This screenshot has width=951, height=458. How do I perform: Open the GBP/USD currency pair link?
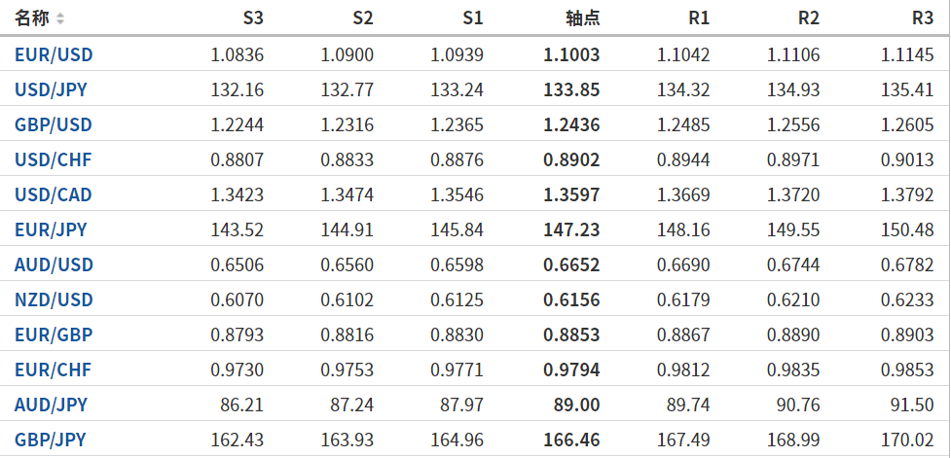click(54, 124)
